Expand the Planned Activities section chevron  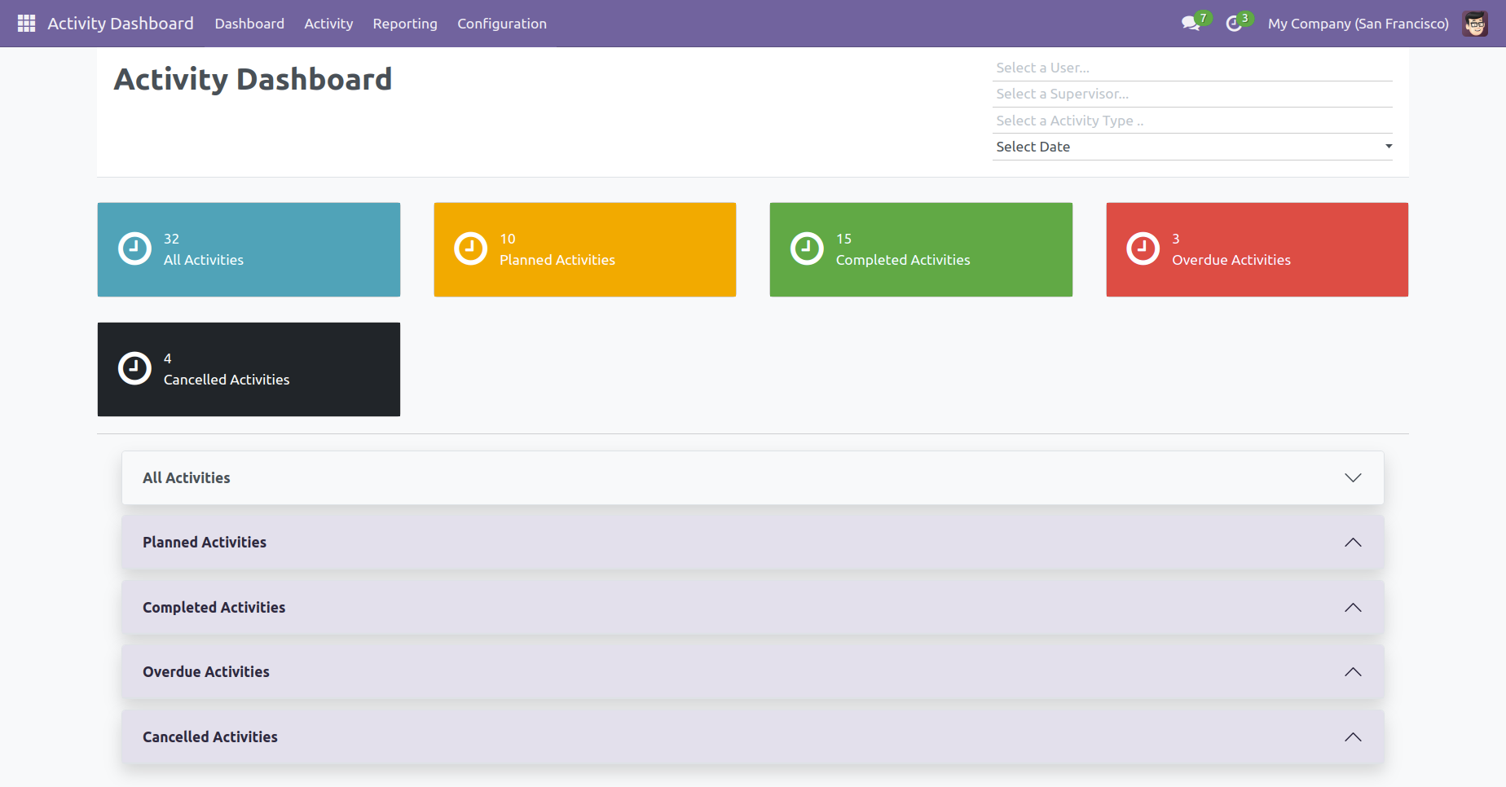(x=1353, y=543)
